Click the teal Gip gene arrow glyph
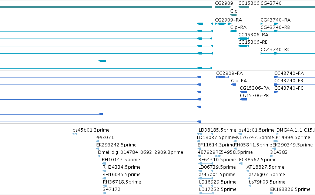The height and width of the screenshot is (195, 315). coord(234,15)
